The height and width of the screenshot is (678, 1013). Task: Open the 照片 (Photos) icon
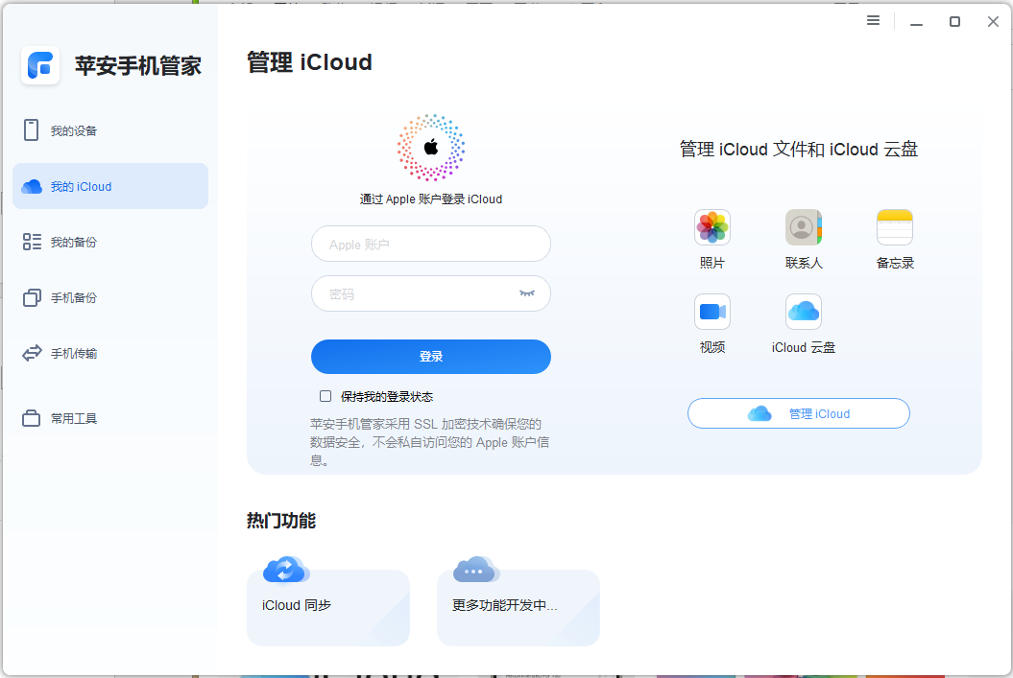712,227
